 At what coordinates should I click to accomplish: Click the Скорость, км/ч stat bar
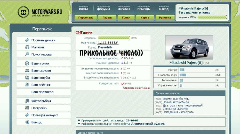click(183, 75)
